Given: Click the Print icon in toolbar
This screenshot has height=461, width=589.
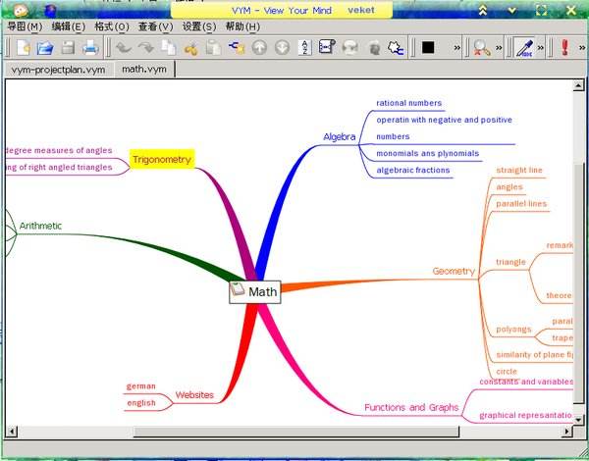Looking at the screenshot, I should tap(91, 47).
